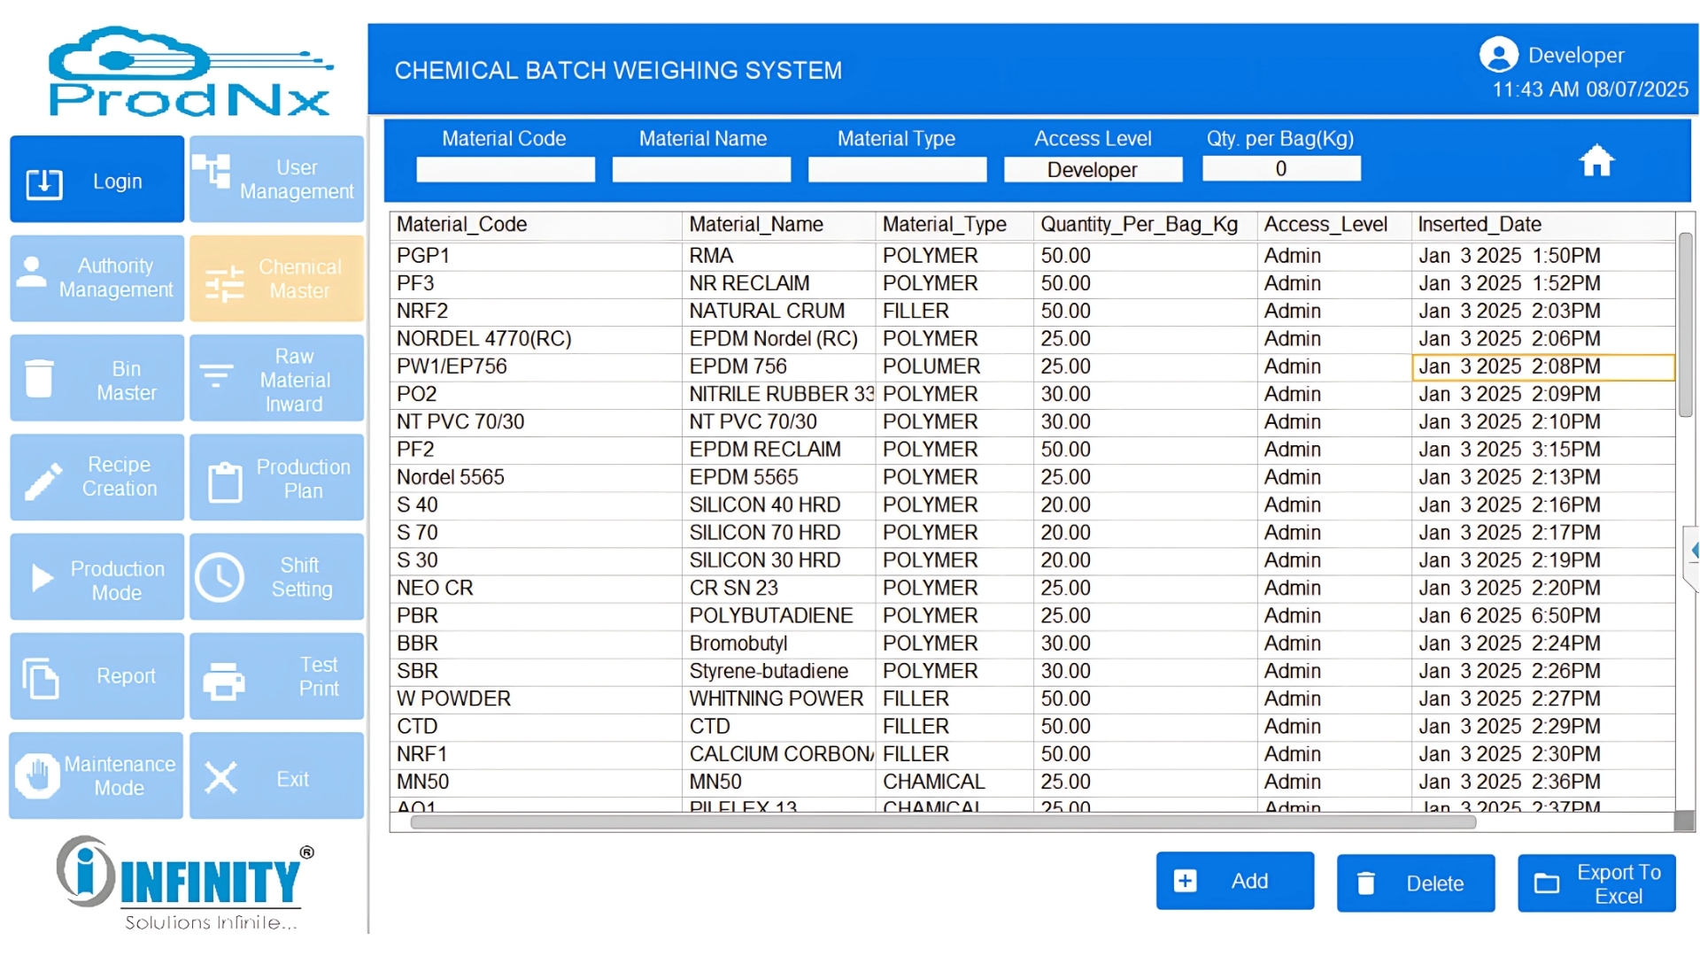Open Maintenance Mode hand icon tile
This screenshot has height=956, width=1700.
click(x=97, y=775)
